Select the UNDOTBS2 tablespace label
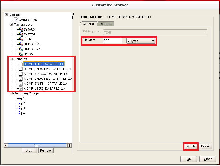Screen dimensions: 220x166 [x=32, y=49]
